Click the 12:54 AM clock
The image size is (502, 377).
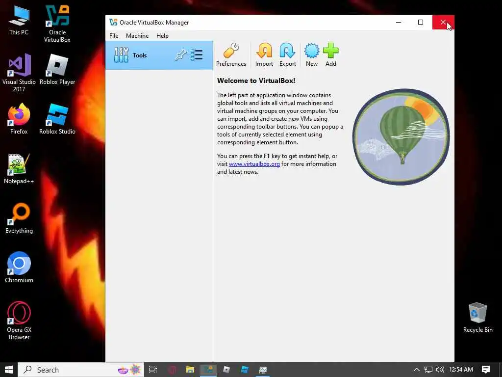click(x=461, y=370)
